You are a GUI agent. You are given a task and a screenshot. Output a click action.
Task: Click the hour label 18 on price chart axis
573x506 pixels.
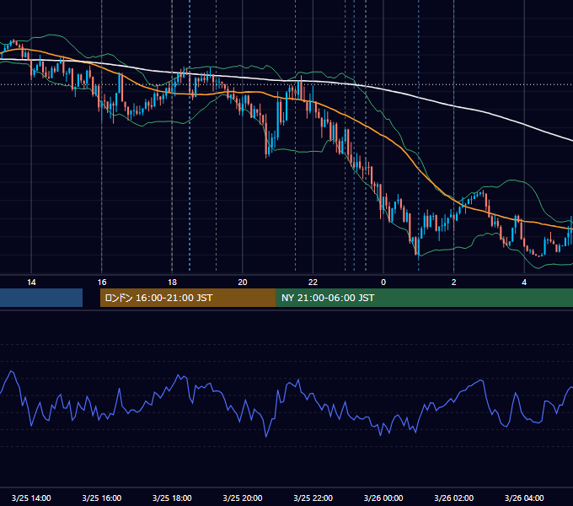point(172,282)
